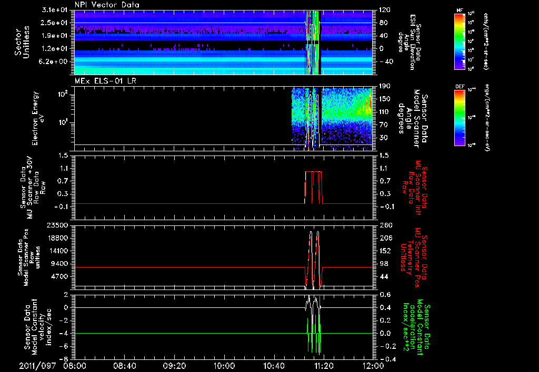Click the "4700" scanner position tick value

[x=59, y=276]
